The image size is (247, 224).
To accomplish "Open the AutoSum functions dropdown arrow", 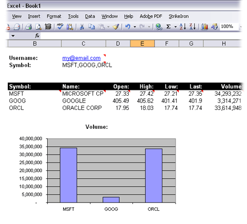I will click(176, 27).
